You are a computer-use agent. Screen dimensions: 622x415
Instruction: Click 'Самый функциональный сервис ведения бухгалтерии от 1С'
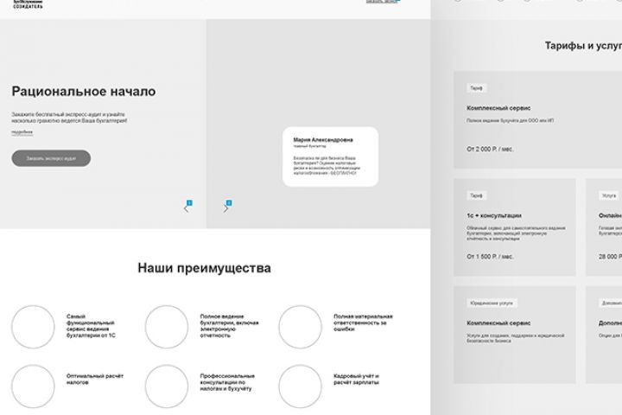click(91, 326)
